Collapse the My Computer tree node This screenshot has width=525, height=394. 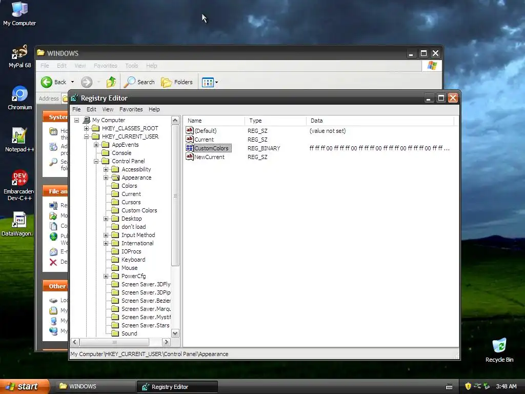point(77,120)
